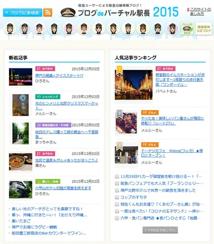The height and width of the screenshot is (244, 214).
Task: Click the 11位以下はこちら button
Action: (160, 230)
